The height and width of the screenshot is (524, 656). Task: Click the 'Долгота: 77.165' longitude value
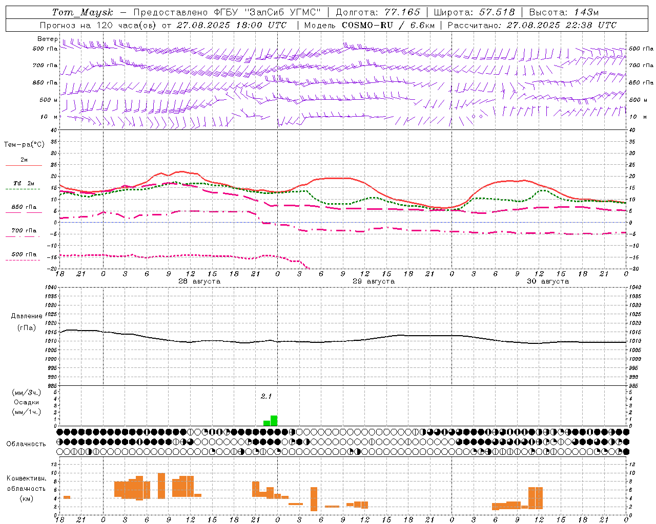click(x=378, y=12)
